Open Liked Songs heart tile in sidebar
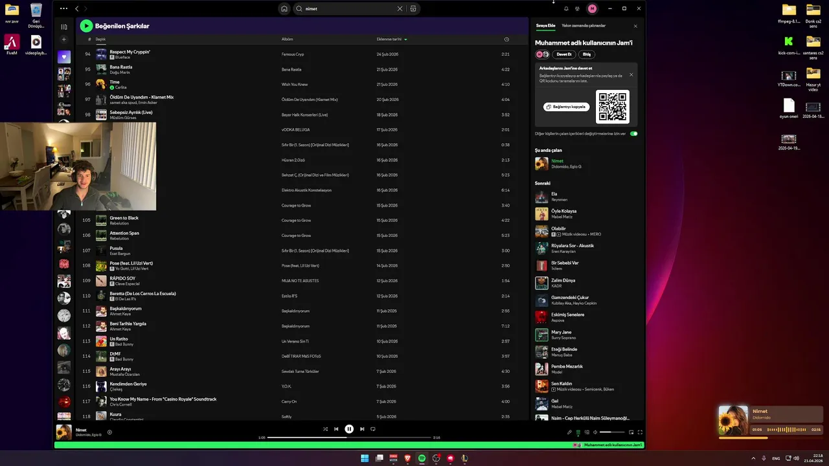The width and height of the screenshot is (829, 466). tap(64, 57)
